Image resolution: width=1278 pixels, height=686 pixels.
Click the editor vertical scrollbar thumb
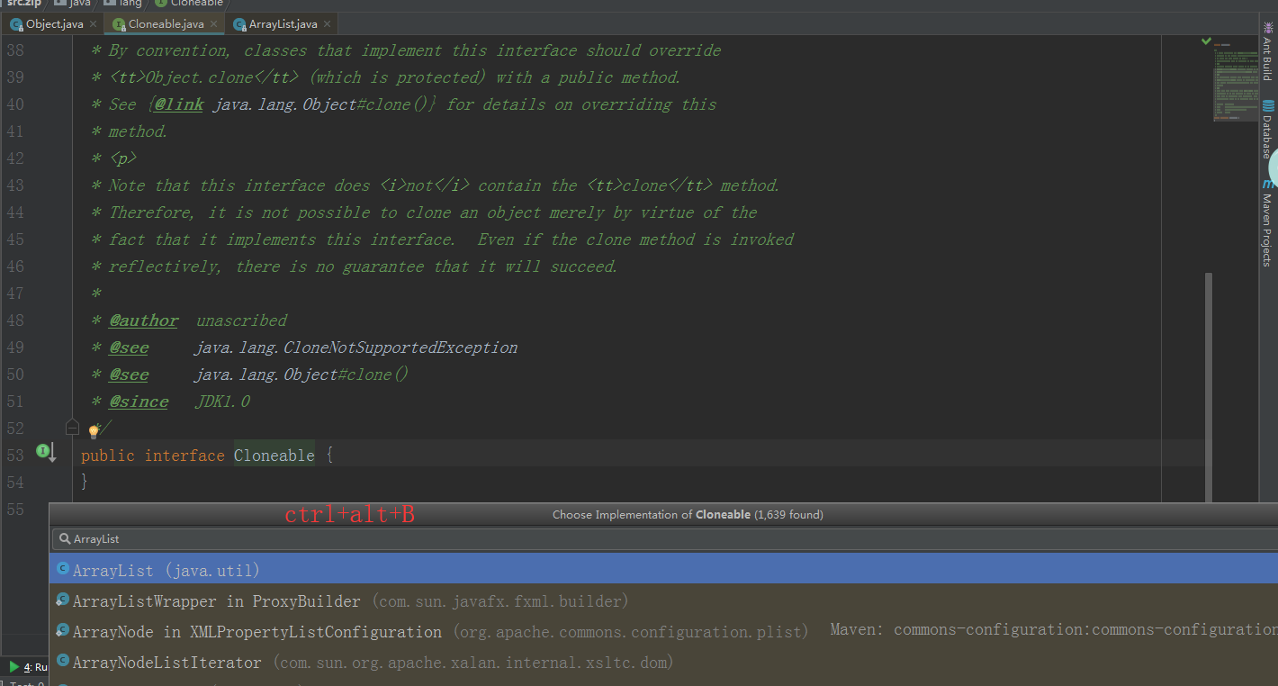tap(1208, 387)
